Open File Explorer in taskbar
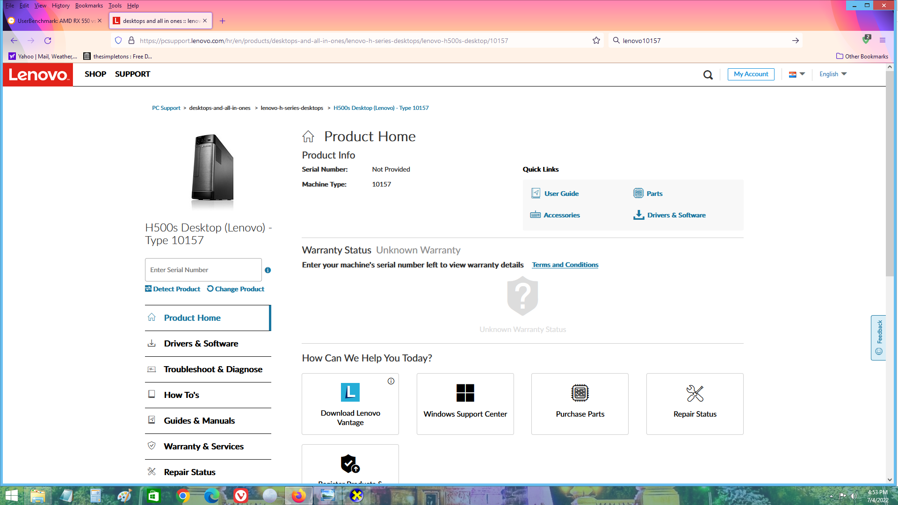Viewport: 898px width, 505px height. click(37, 496)
